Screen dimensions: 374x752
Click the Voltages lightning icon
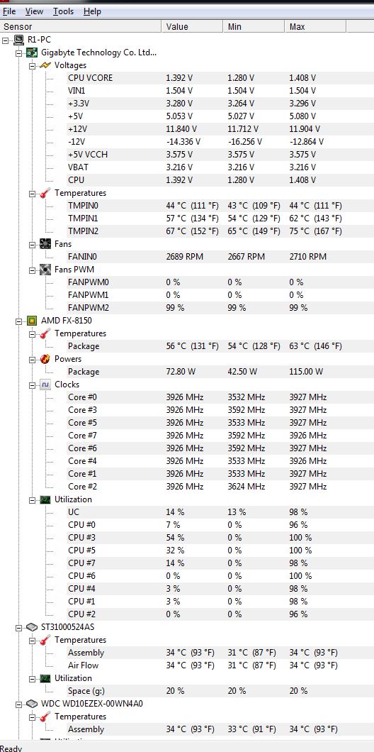[45, 65]
